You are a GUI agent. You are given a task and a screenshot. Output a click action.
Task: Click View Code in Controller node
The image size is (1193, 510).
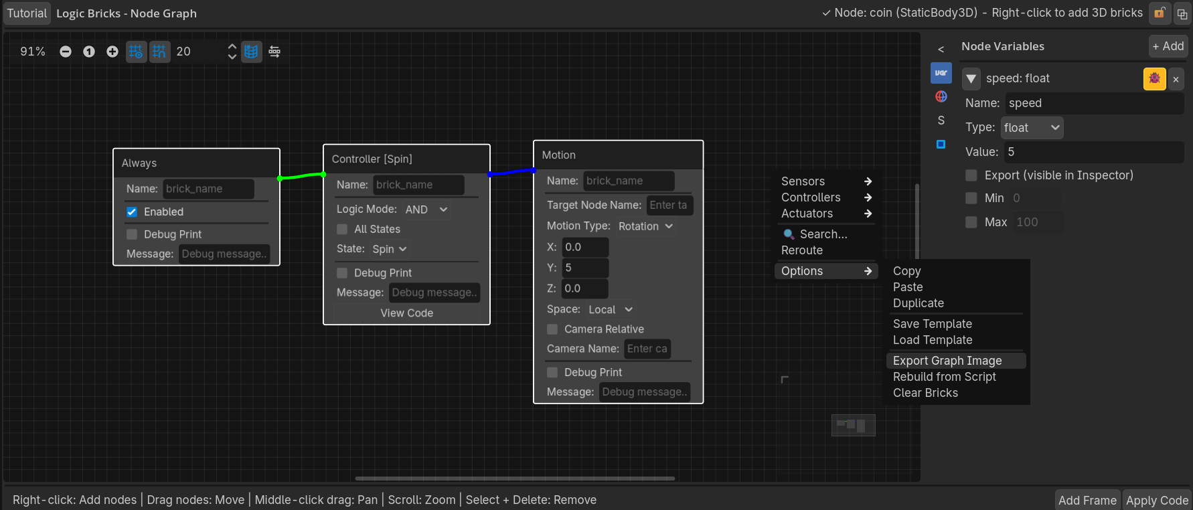coord(407,313)
